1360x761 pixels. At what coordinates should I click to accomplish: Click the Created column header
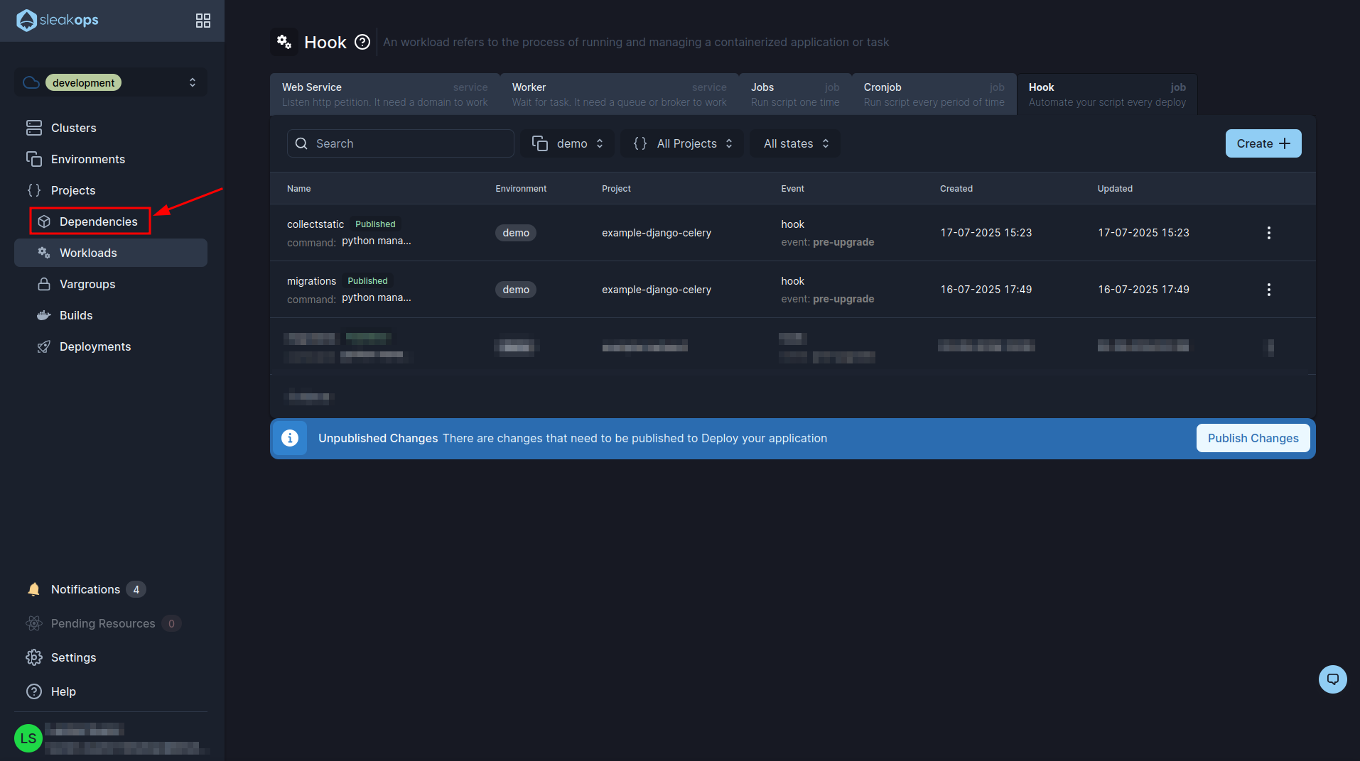(x=956, y=189)
